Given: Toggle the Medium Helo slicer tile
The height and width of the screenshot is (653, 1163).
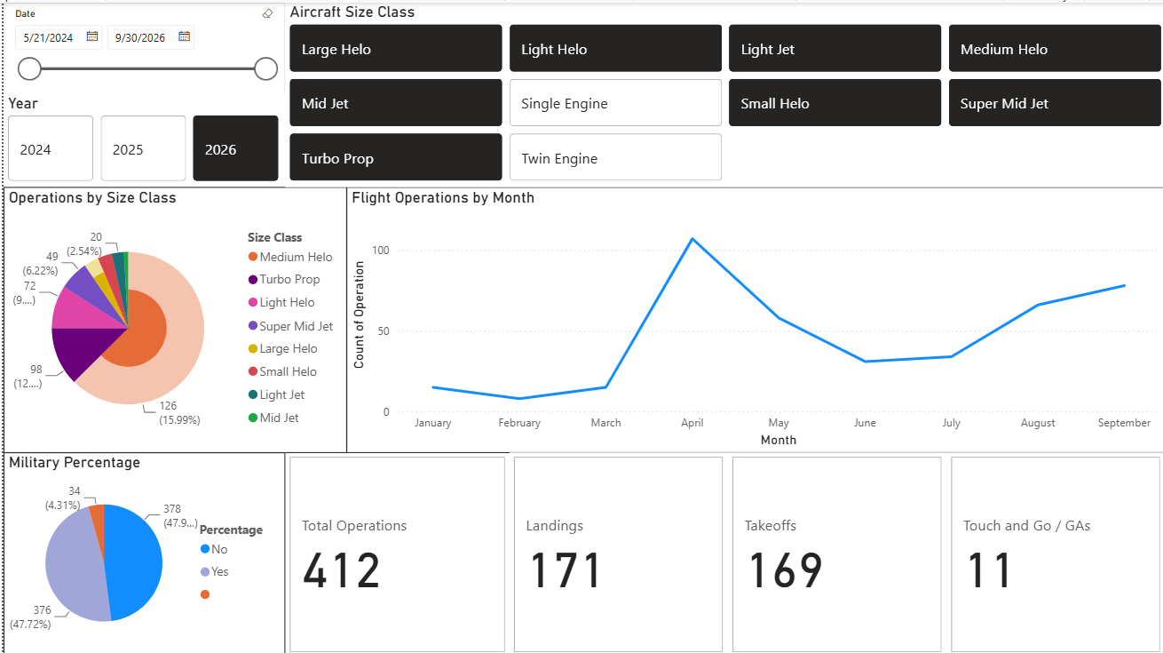Looking at the screenshot, I should [x=1055, y=49].
